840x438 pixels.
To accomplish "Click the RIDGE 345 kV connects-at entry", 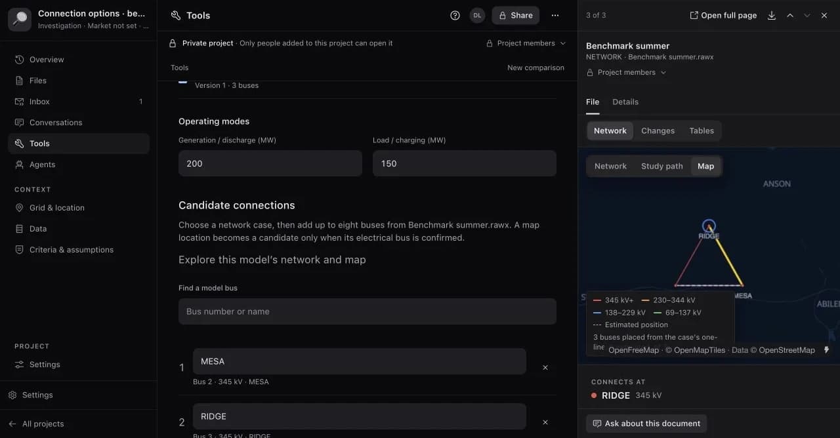I will point(627,395).
